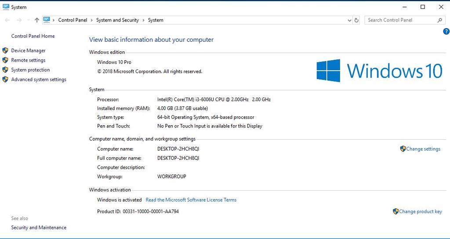Click the No Pen or Touch Input text
450x239 pixels.
(x=210, y=126)
